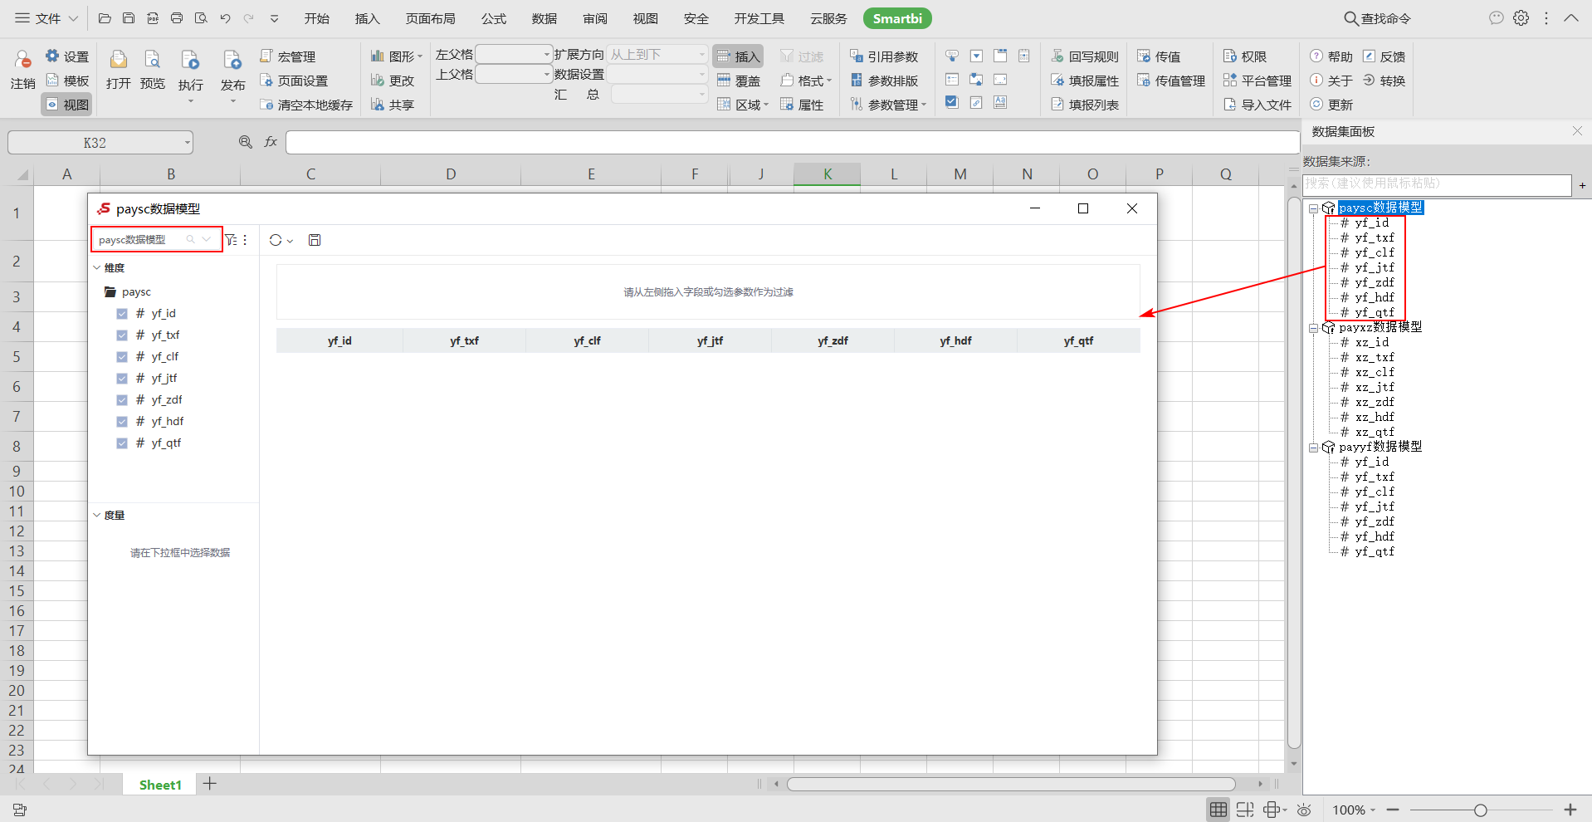The height and width of the screenshot is (822, 1592).
Task: Select the Sheet1 worksheet tab
Action: [x=160, y=785]
